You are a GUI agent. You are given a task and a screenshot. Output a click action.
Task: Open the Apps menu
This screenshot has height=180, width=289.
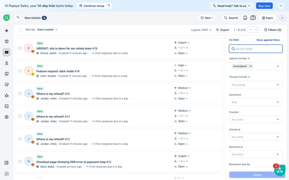point(267,18)
